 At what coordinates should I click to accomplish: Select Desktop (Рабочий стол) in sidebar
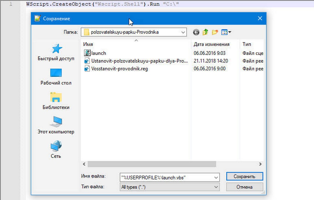pos(56,77)
